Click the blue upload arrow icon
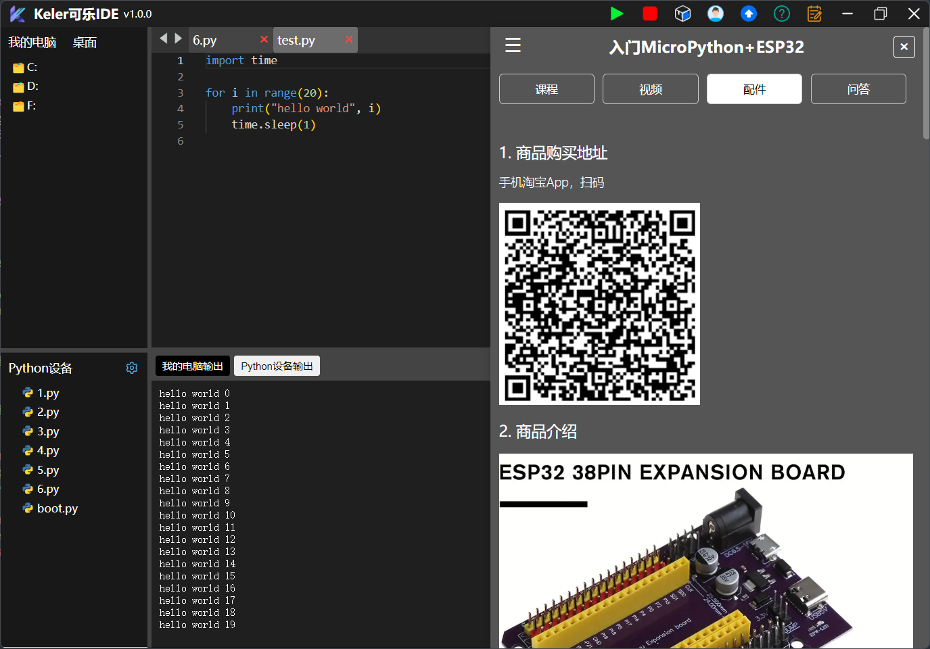The height and width of the screenshot is (649, 930). [749, 14]
